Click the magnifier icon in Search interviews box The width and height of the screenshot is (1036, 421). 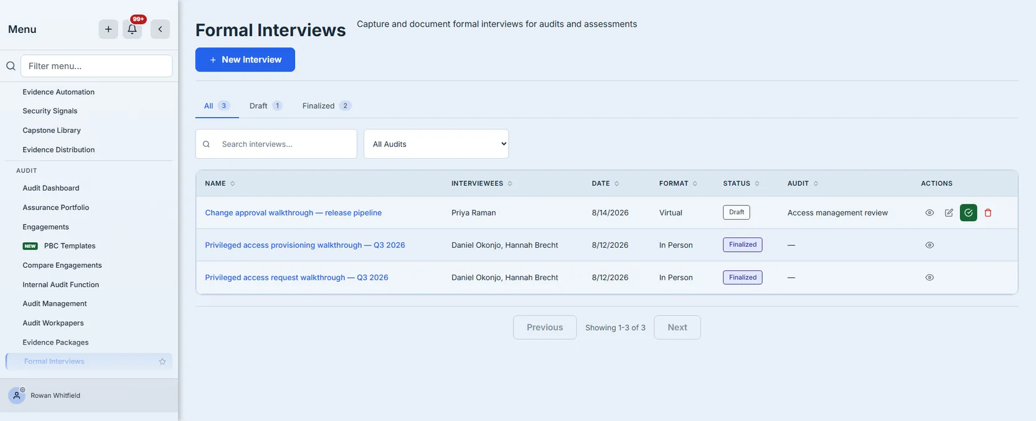click(x=206, y=144)
